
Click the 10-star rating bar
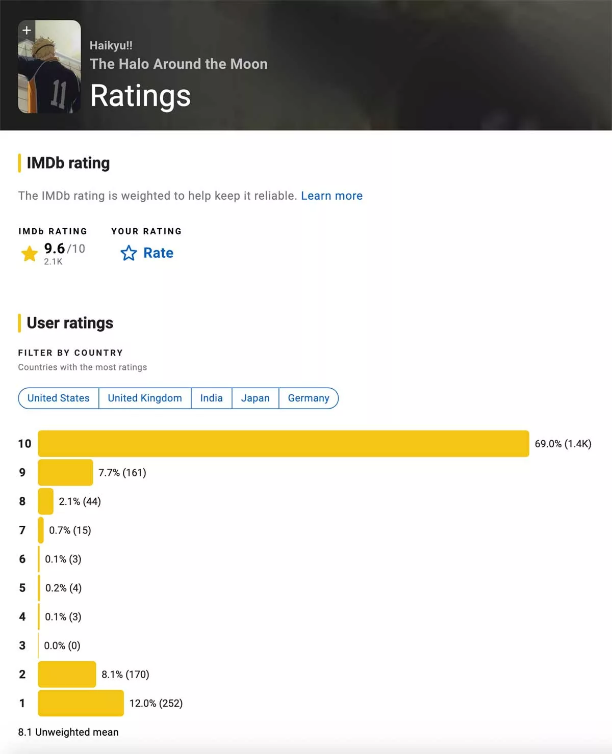pos(284,444)
